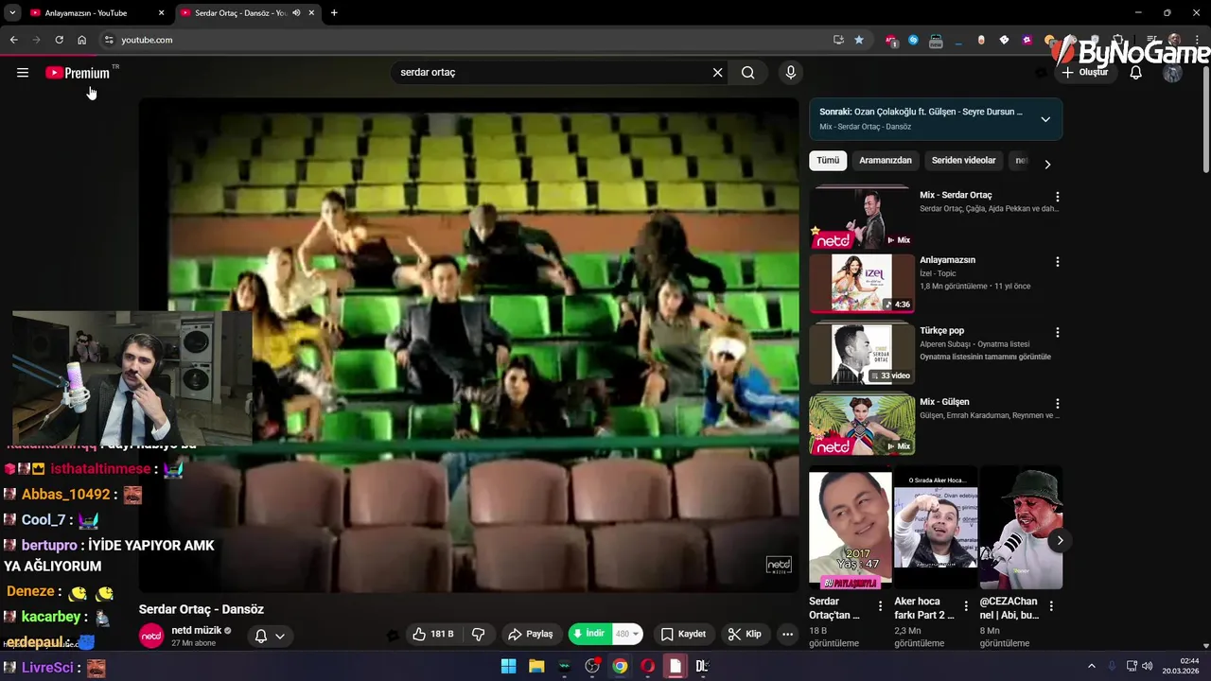Open Anlayamazsın video title
Screen dimensions: 1211x681
click(947, 260)
